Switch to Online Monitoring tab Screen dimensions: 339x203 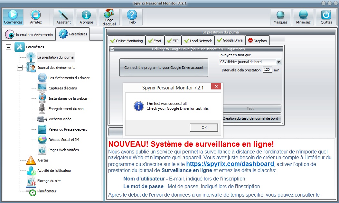[127, 41]
